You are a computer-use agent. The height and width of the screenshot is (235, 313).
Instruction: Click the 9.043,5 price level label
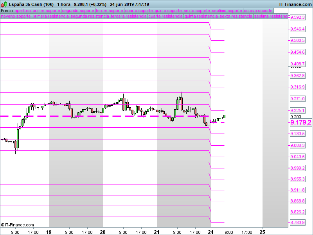point(297,157)
